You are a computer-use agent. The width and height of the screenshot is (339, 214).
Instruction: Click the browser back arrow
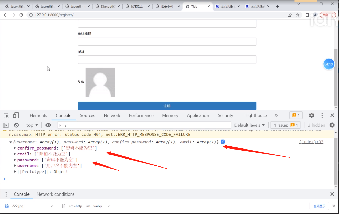(x=5, y=15)
